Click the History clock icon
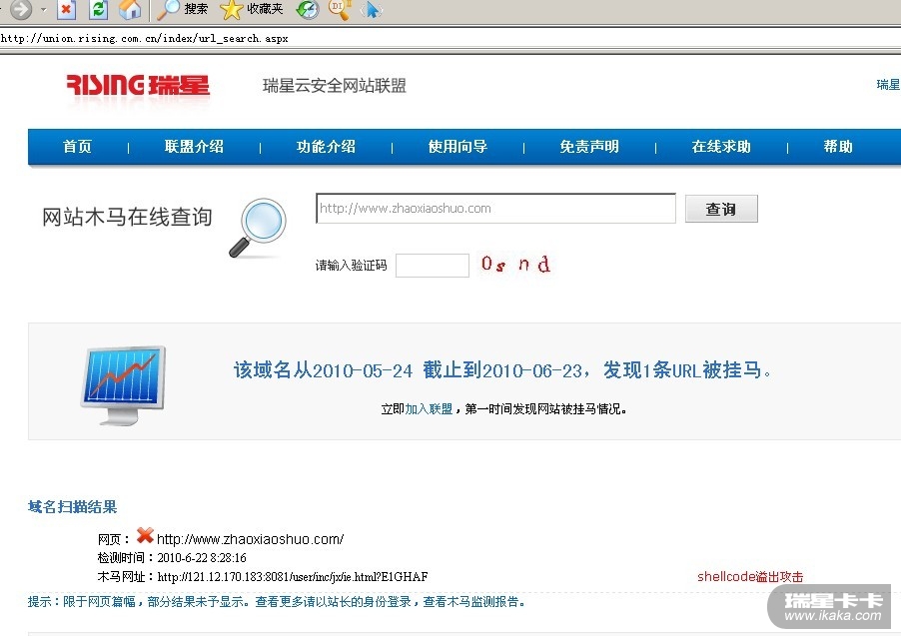This screenshot has height=636, width=901. (308, 9)
